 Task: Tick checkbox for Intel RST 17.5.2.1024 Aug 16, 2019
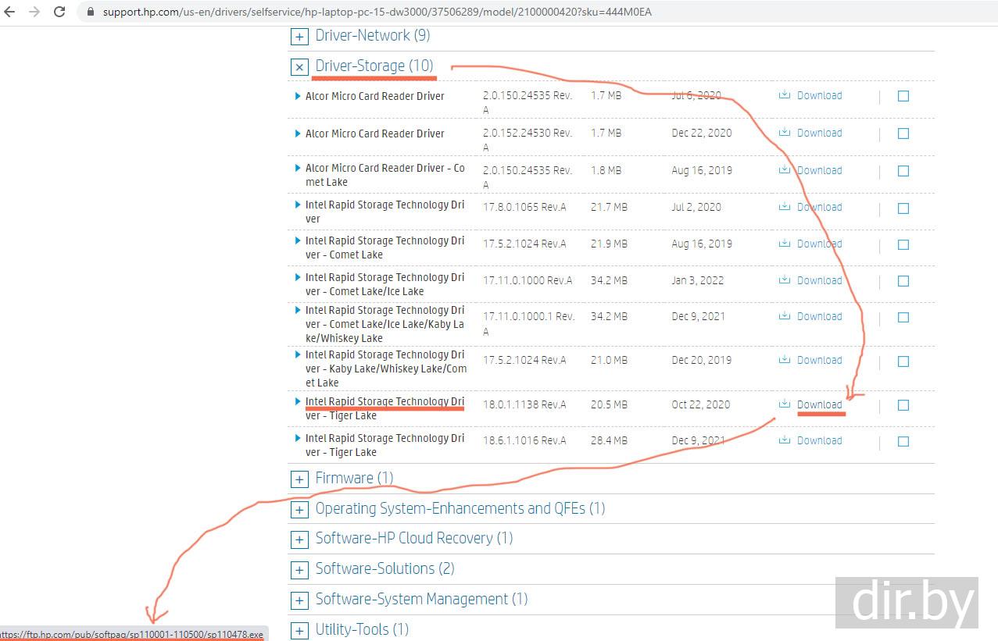tap(903, 244)
